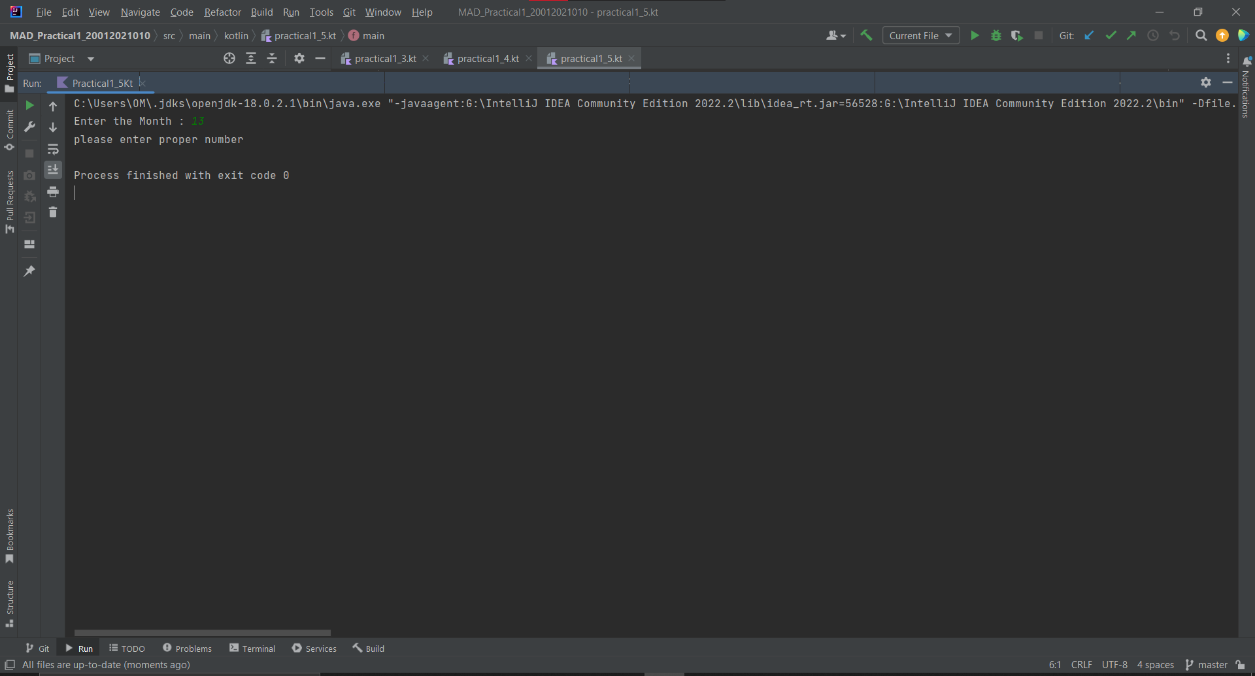Screen dimensions: 1255x676
Task: Open Current File run configuration dropdown
Action: (921, 35)
